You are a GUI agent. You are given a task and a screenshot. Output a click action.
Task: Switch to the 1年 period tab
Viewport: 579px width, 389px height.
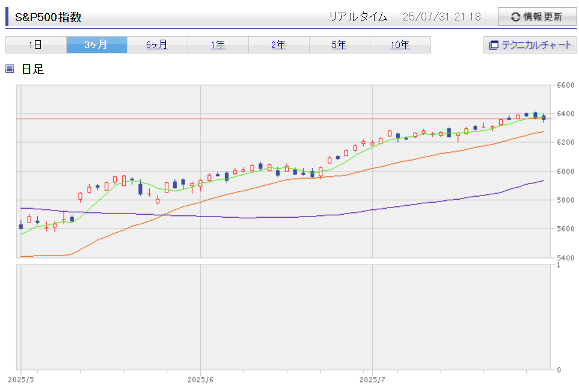pos(218,44)
